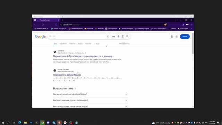Viewport: 222px width, 125px height.
Task: Switch to Chrome on the taskbar
Action: point(42,123)
